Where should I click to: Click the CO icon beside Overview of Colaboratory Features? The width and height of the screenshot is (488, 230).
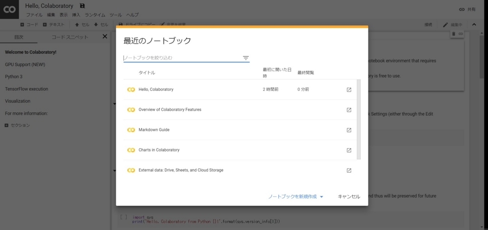tap(131, 110)
